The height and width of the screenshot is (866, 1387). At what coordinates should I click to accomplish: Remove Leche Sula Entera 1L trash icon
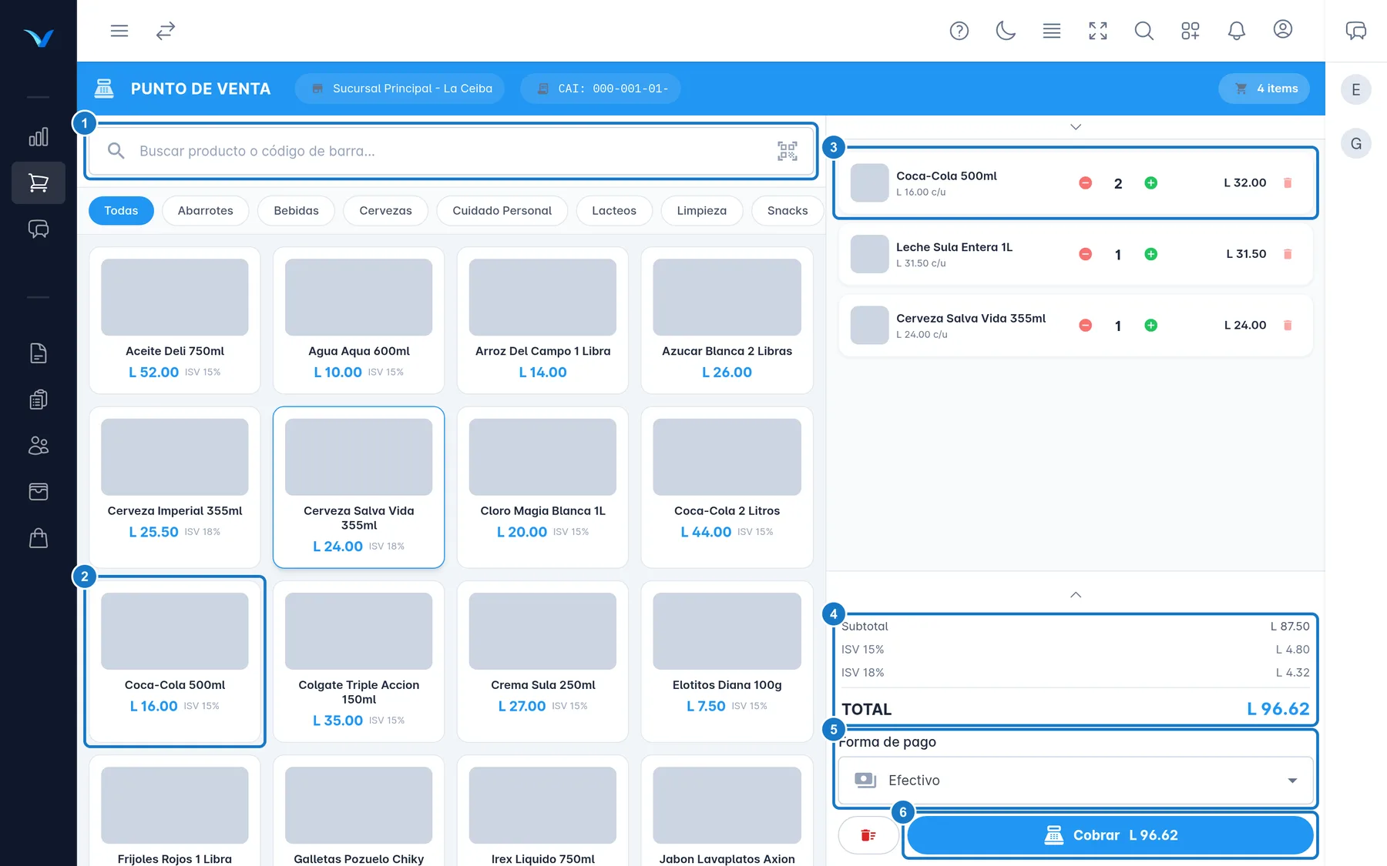click(x=1288, y=254)
